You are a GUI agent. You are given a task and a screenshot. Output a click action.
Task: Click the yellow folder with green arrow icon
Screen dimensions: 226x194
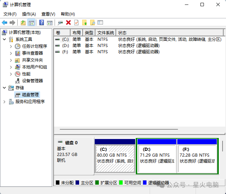84,22
